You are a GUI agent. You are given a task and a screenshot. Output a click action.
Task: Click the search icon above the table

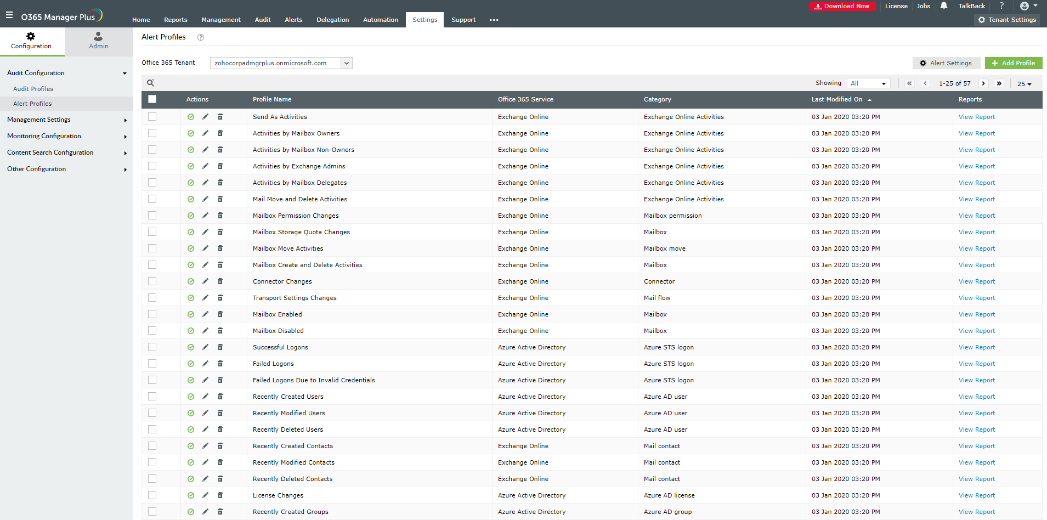tap(150, 83)
